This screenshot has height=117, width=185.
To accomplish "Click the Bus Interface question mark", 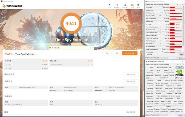I will pyautogui.click(x=183, y=83).
